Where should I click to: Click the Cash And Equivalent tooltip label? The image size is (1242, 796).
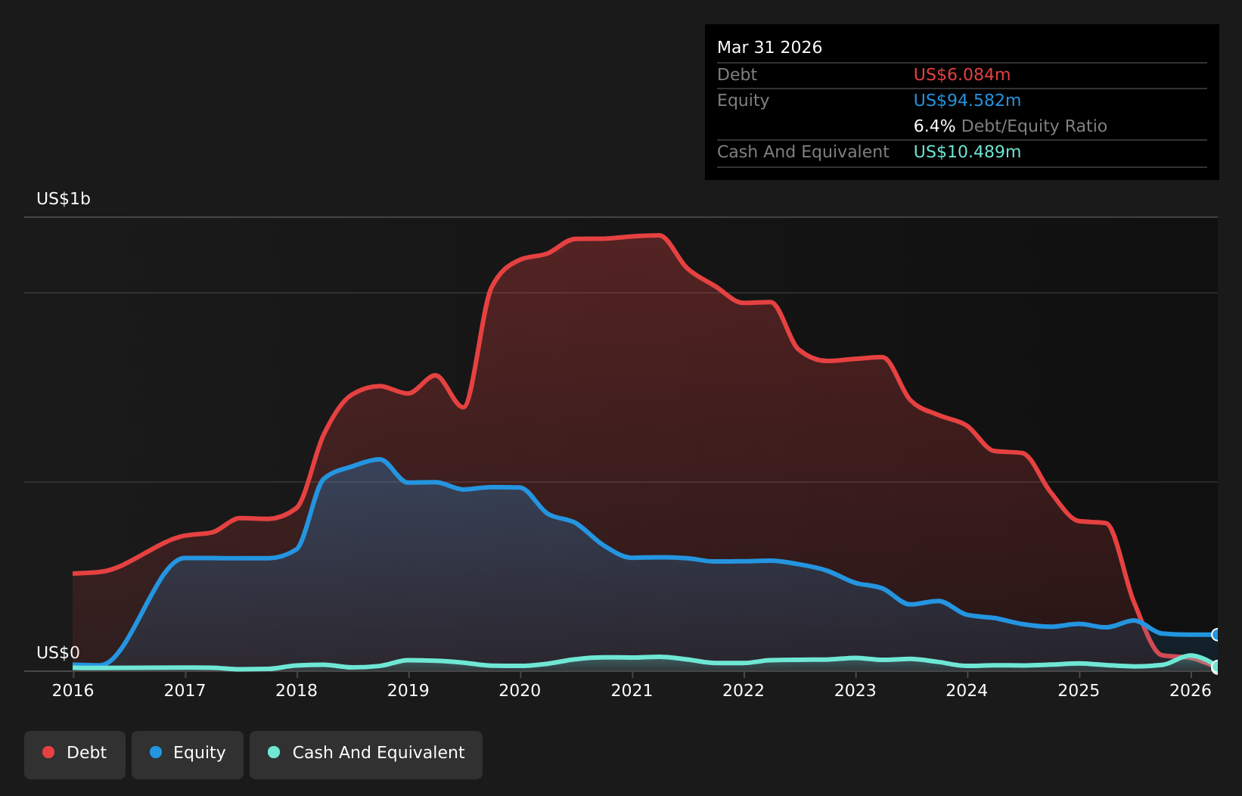[803, 152]
